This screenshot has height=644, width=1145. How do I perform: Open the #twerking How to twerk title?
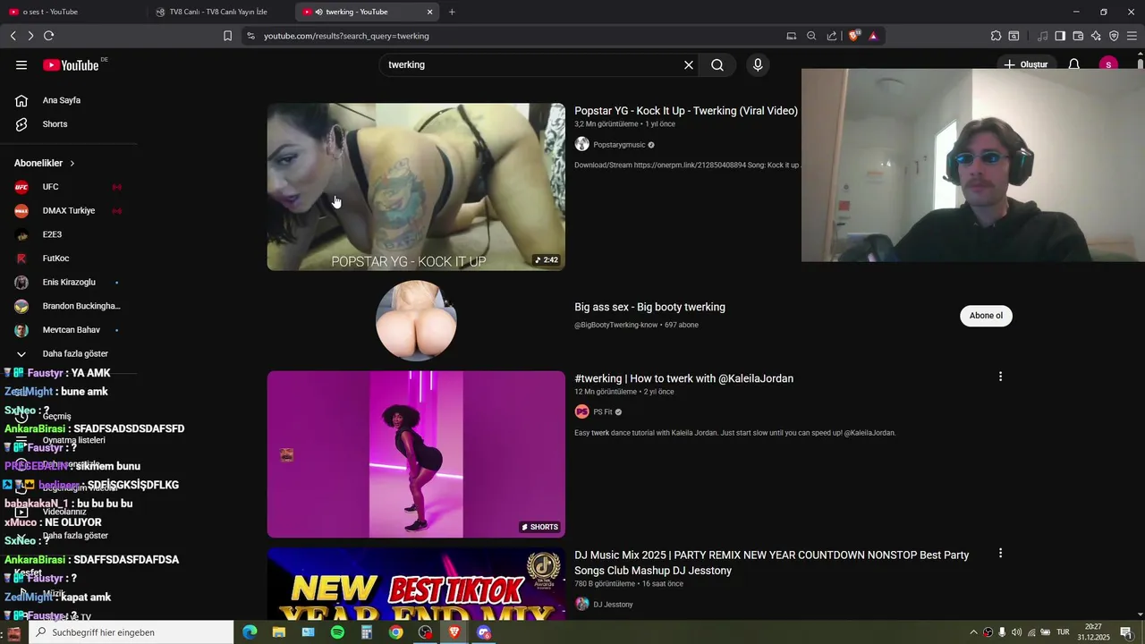(x=683, y=378)
